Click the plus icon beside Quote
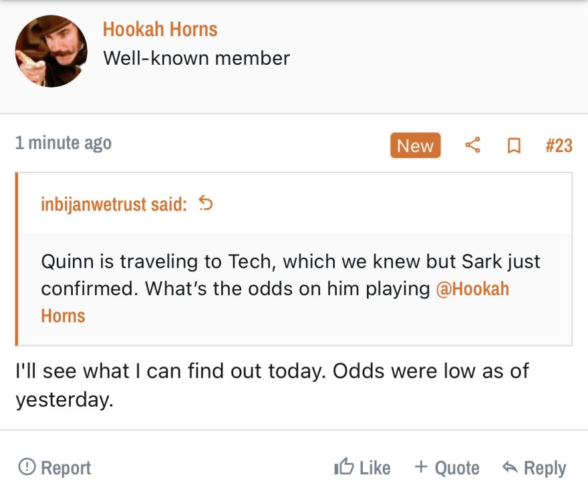This screenshot has height=501, width=588. pos(421,467)
